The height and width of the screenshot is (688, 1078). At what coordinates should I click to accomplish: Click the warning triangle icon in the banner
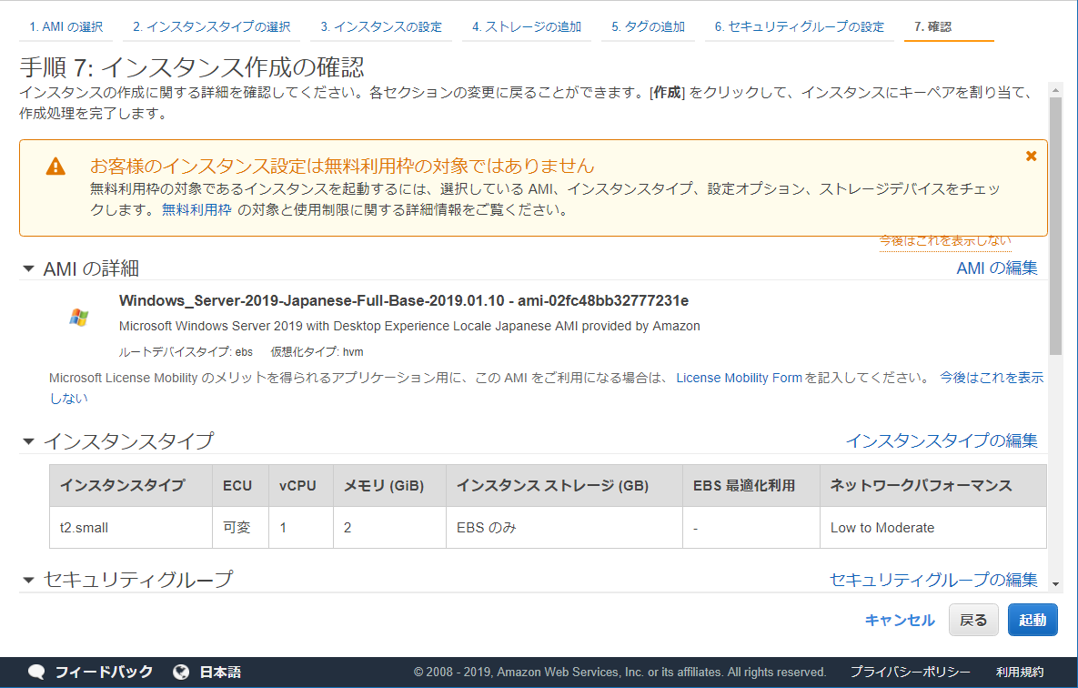pyautogui.click(x=56, y=166)
